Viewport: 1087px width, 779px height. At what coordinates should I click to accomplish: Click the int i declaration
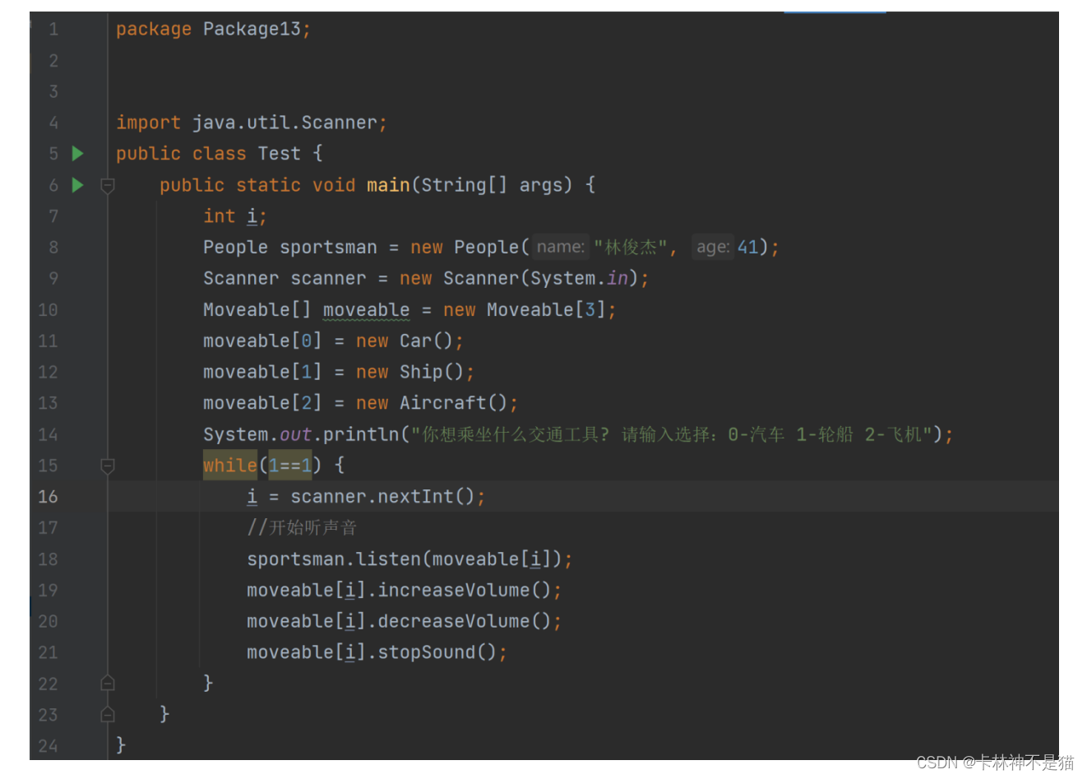234,216
